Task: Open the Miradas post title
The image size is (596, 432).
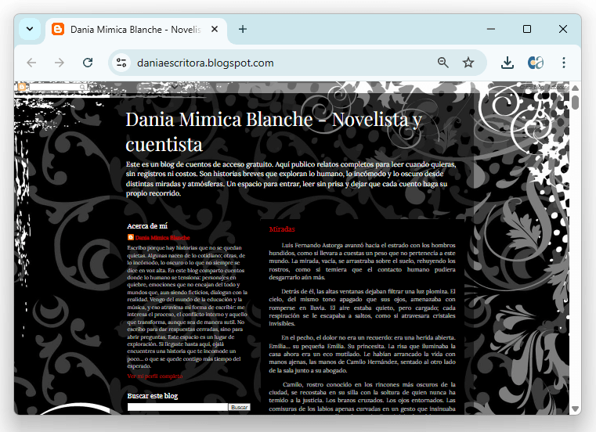Action: pos(282,229)
